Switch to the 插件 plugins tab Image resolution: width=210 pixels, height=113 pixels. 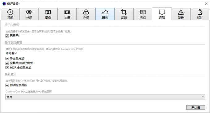pos(200,14)
